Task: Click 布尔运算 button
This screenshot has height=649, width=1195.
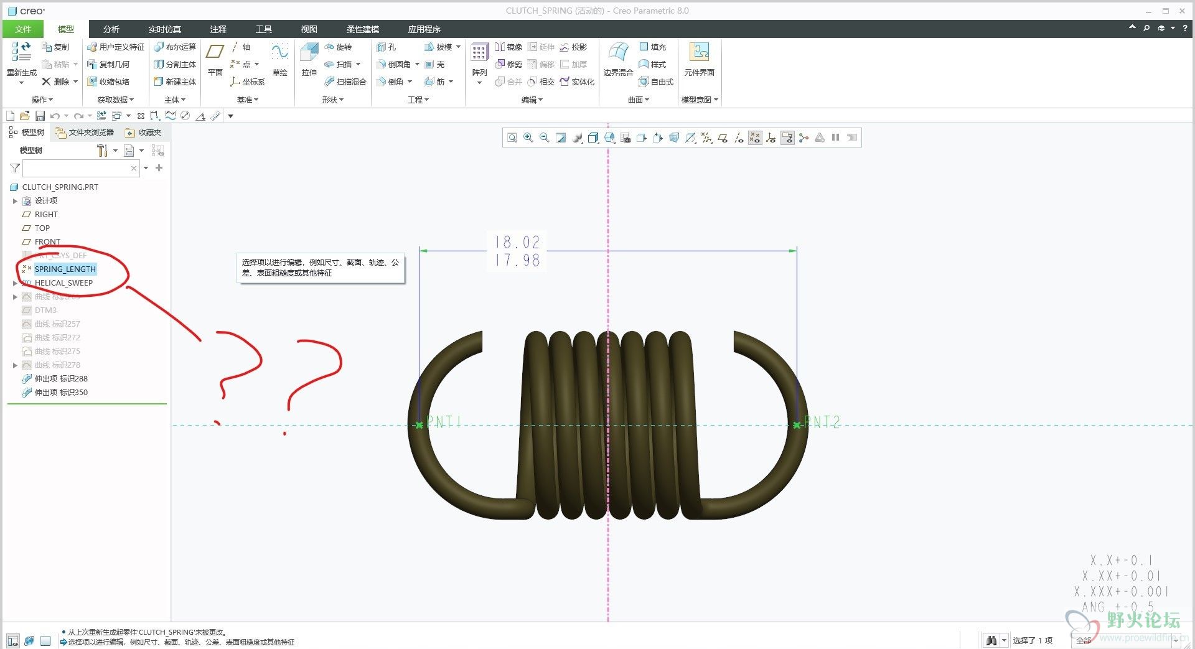Action: pyautogui.click(x=176, y=47)
